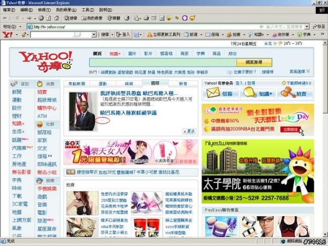Open the address bar dropdown arrow
The height and width of the screenshot is (246, 328).
point(306,27)
